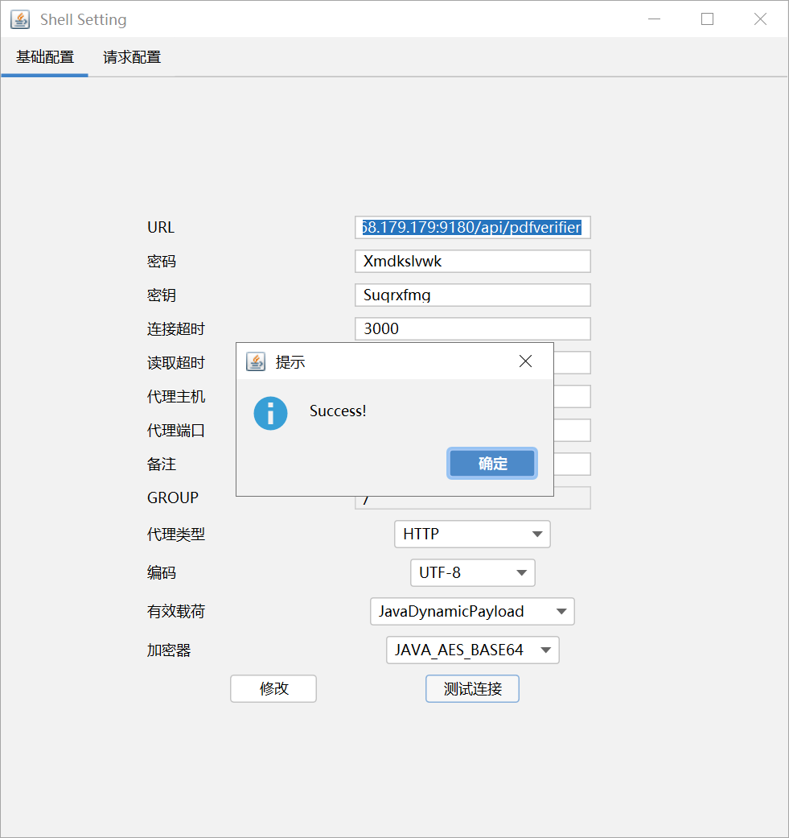
Task: Maximize the Shell Setting window
Action: [x=707, y=19]
